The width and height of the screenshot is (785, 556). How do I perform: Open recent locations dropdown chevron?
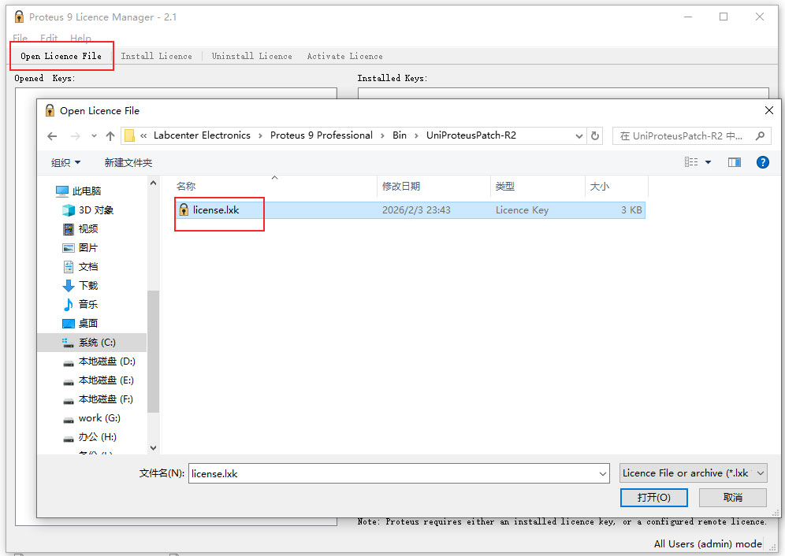[94, 136]
